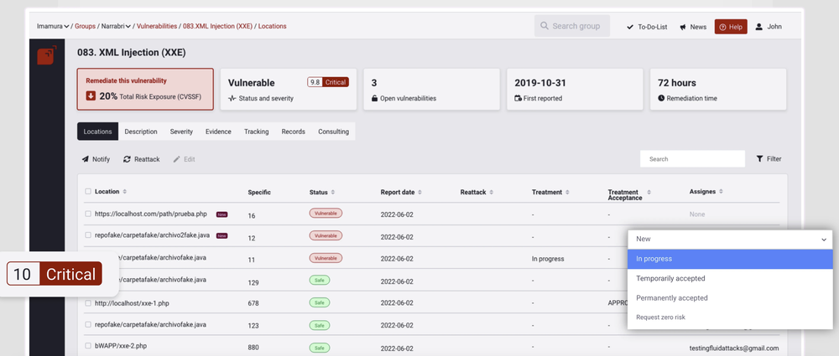Sort by Location column arrows

(x=125, y=191)
